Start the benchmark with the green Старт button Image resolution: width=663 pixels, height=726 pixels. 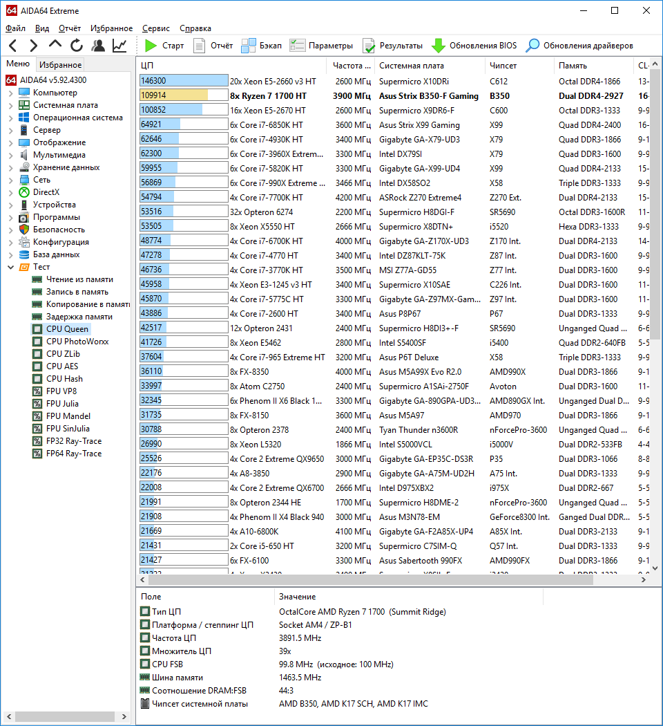coord(164,46)
